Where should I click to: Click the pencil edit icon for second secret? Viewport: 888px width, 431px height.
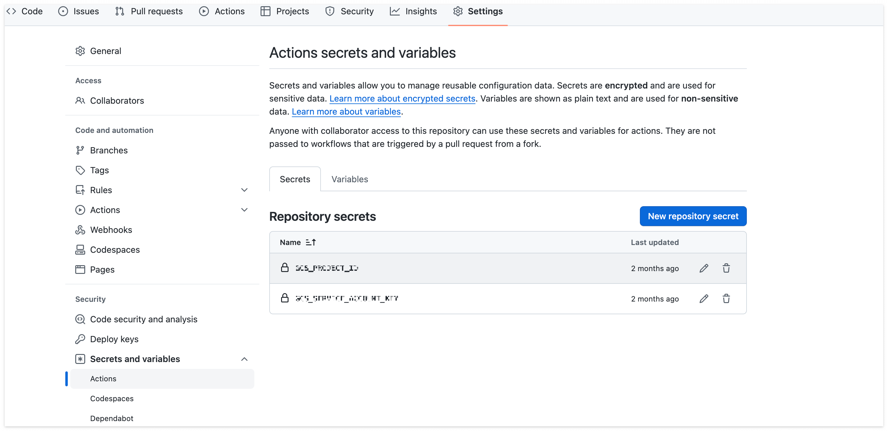coord(704,298)
